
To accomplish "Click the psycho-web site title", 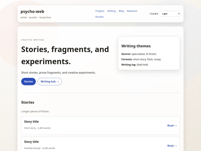I will click(32, 12).
